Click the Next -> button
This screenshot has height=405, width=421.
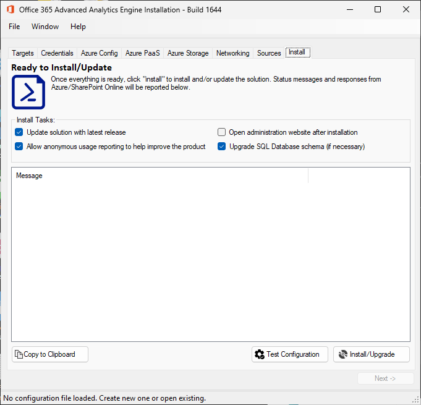(385, 378)
